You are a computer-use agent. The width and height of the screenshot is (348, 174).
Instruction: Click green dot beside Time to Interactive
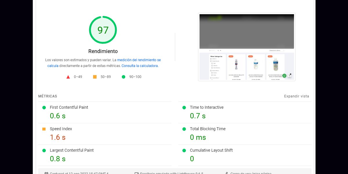coord(184,107)
